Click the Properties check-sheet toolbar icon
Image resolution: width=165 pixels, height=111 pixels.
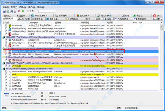click(x=15, y=11)
